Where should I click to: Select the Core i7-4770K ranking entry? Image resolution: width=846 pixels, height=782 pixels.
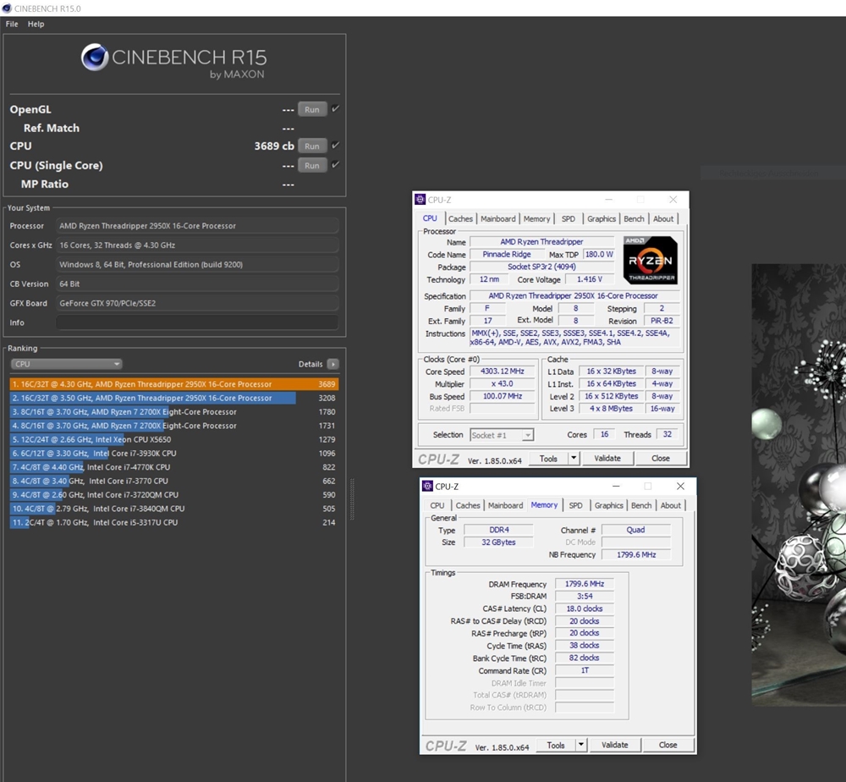click(x=173, y=467)
